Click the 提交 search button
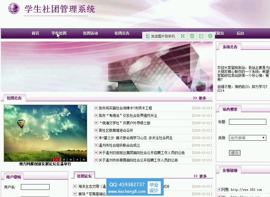The height and width of the screenshot is (197, 270). [x=235, y=153]
